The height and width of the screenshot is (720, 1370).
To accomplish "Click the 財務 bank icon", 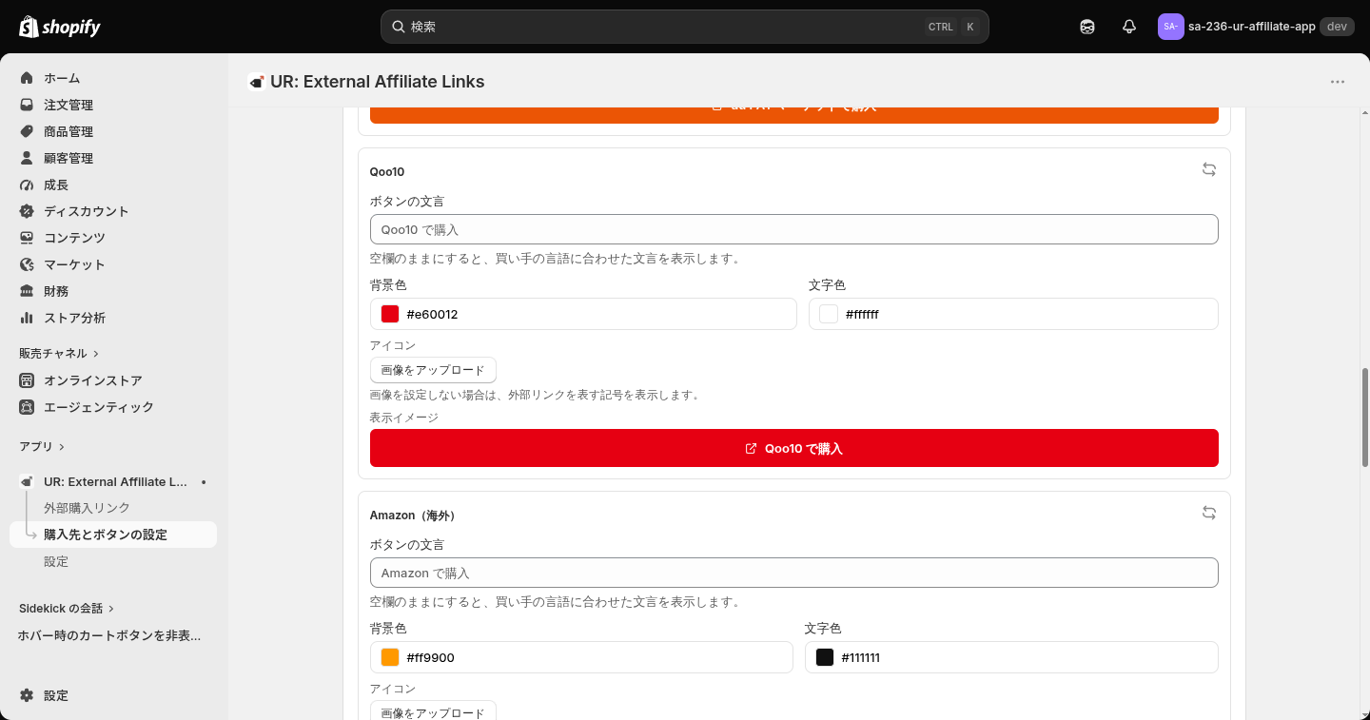I will click(x=27, y=291).
